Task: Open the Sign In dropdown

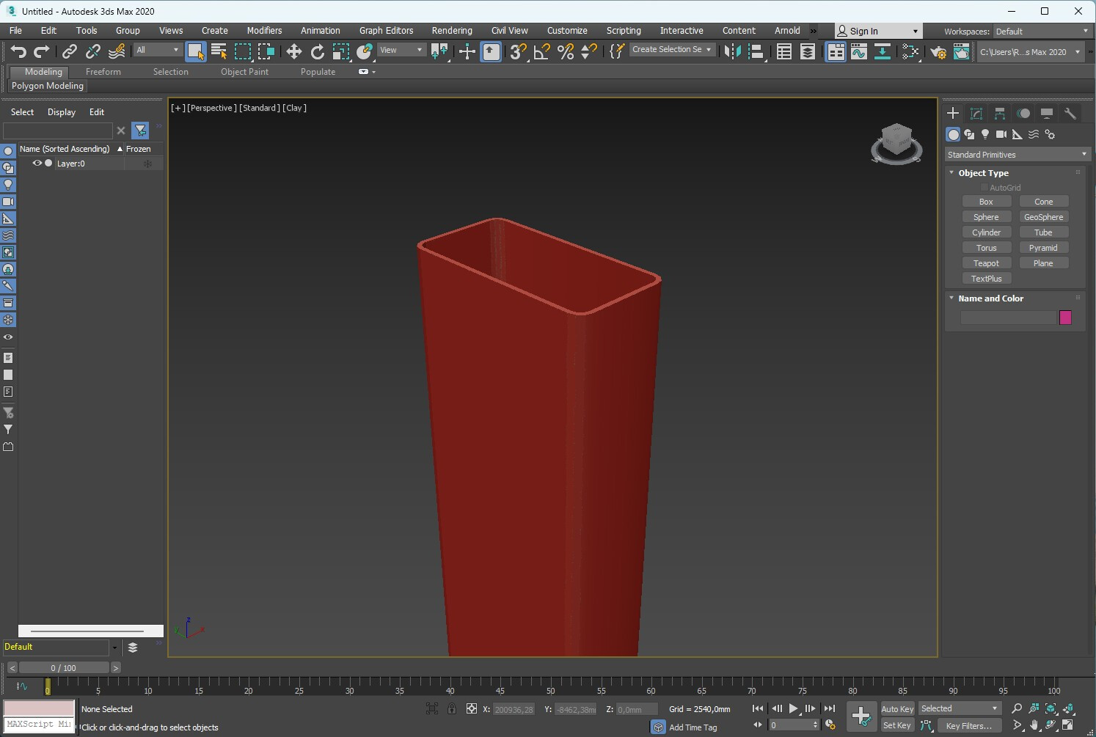Action: click(x=878, y=32)
